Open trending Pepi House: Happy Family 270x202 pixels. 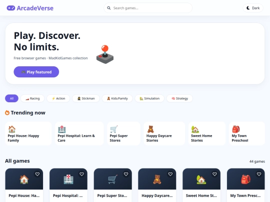click(28, 134)
